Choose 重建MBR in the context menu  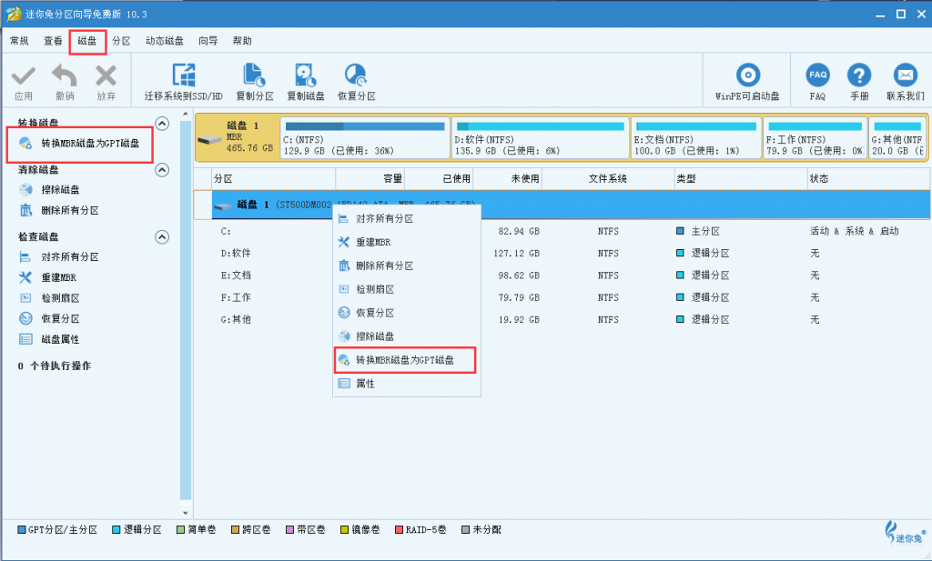pos(407,242)
